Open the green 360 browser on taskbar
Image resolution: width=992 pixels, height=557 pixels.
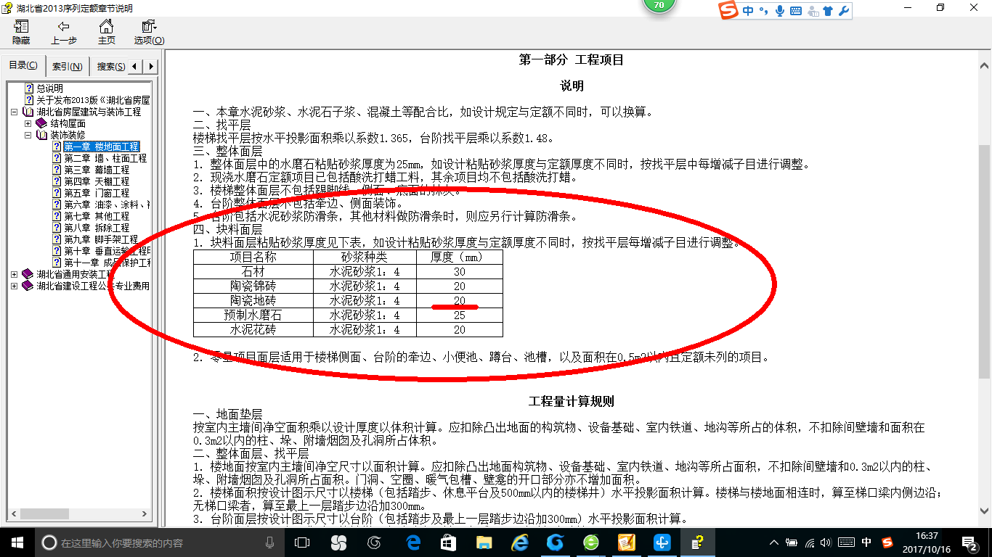pyautogui.click(x=590, y=542)
